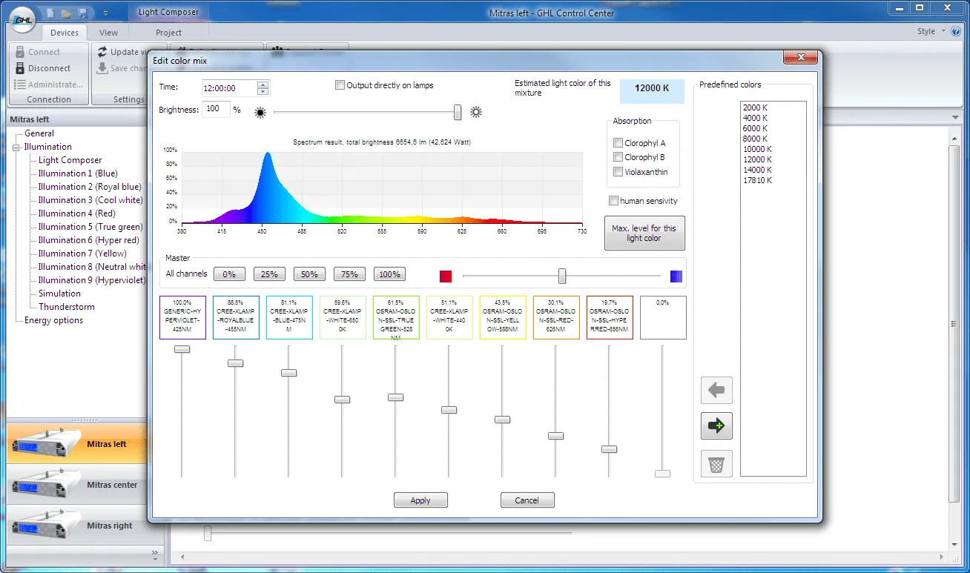Open the quick access toolbar customize arrow
970x573 pixels.
pyautogui.click(x=105, y=13)
